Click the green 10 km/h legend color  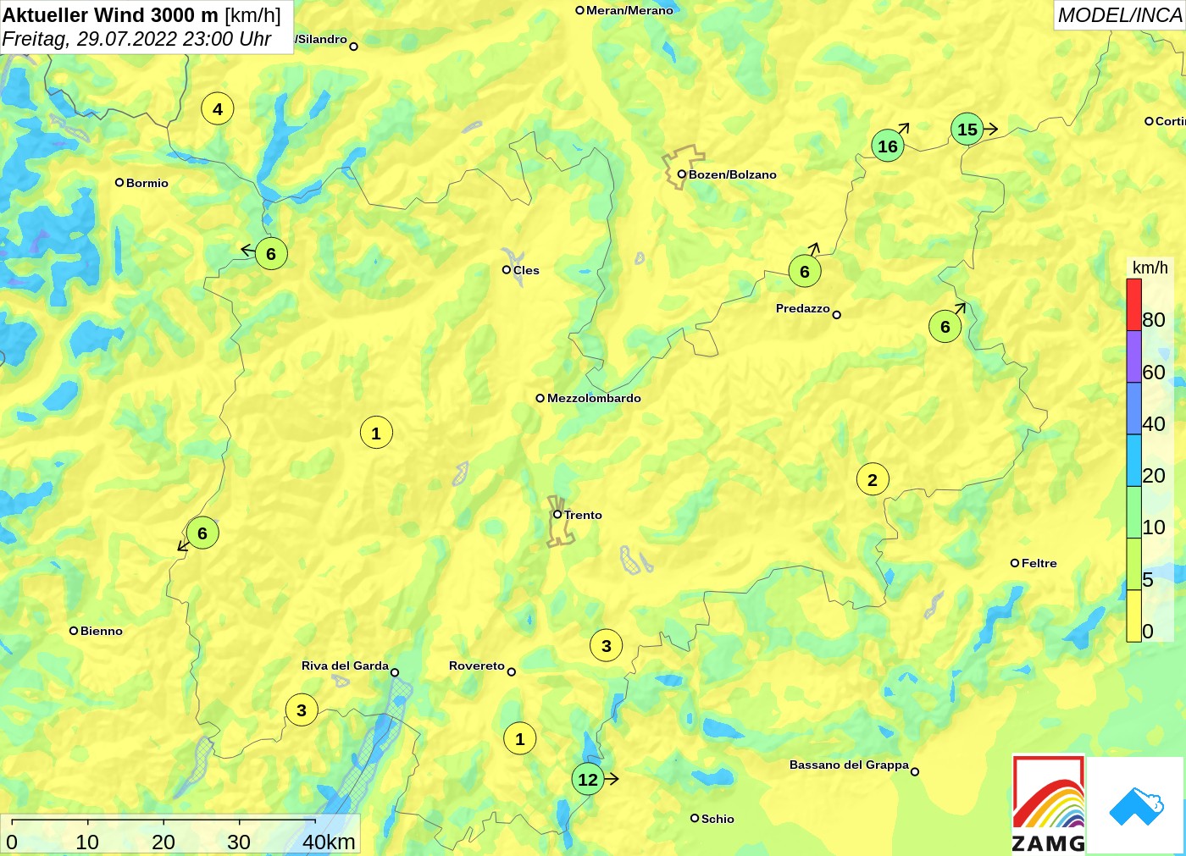(1133, 512)
